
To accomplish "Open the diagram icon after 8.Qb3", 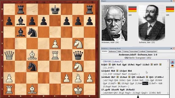I will (x=109, y=65).
